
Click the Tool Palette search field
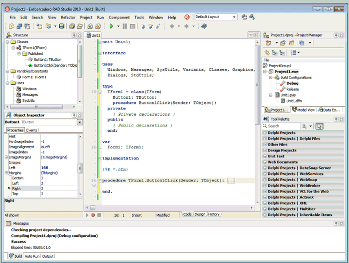[282, 126]
